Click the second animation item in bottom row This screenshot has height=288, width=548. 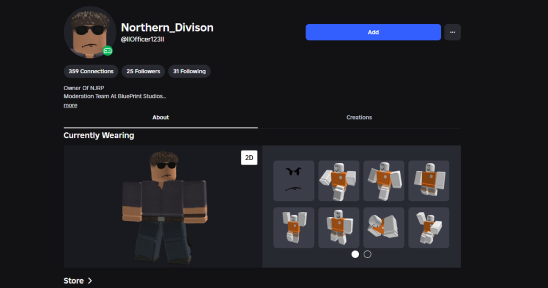(x=339, y=227)
